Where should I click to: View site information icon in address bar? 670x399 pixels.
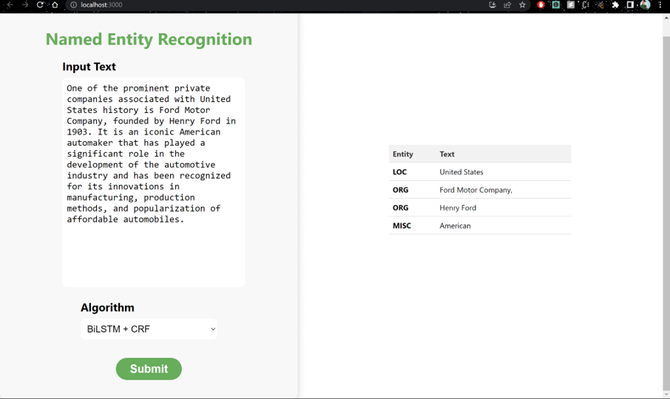point(73,4)
